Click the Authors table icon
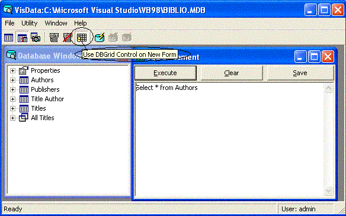 point(24,80)
